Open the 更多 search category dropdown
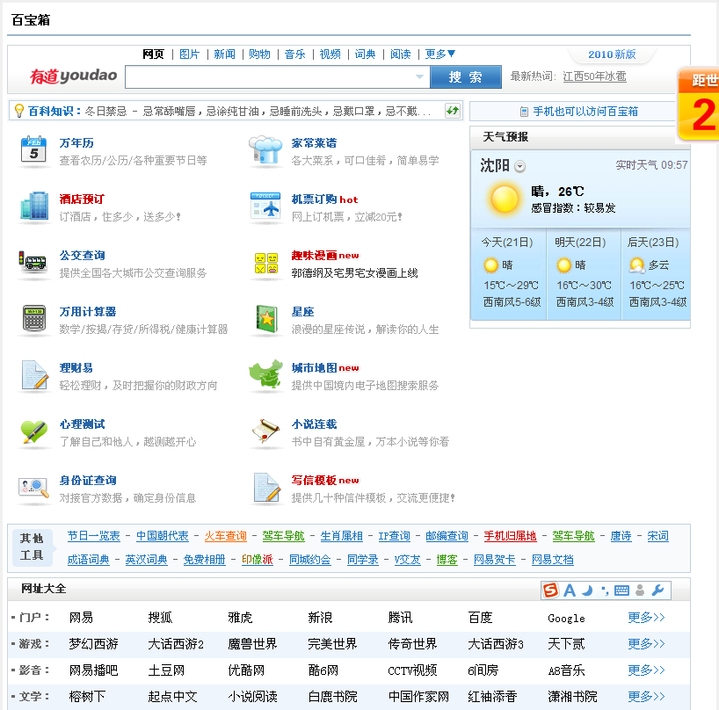 [439, 54]
